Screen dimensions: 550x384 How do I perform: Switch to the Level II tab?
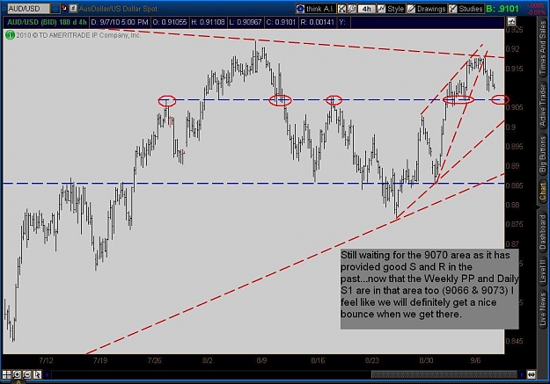coord(543,271)
